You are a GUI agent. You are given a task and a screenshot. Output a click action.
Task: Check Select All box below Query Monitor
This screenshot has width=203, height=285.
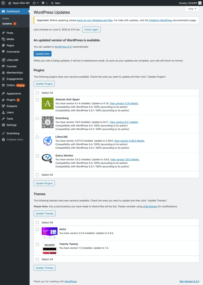(x=37, y=175)
